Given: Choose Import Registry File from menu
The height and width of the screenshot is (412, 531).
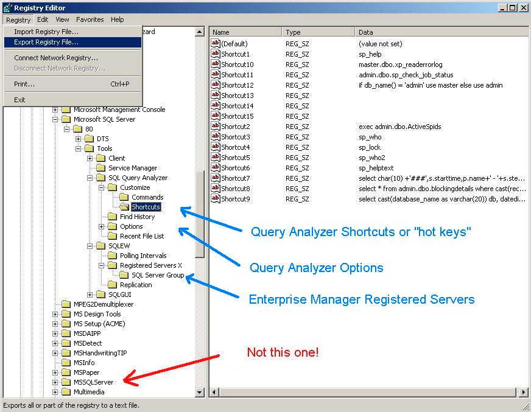Looking at the screenshot, I should [x=73, y=32].
